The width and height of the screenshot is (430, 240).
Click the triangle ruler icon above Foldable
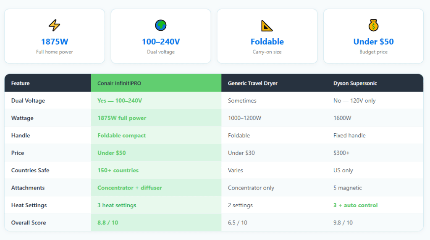click(x=267, y=26)
